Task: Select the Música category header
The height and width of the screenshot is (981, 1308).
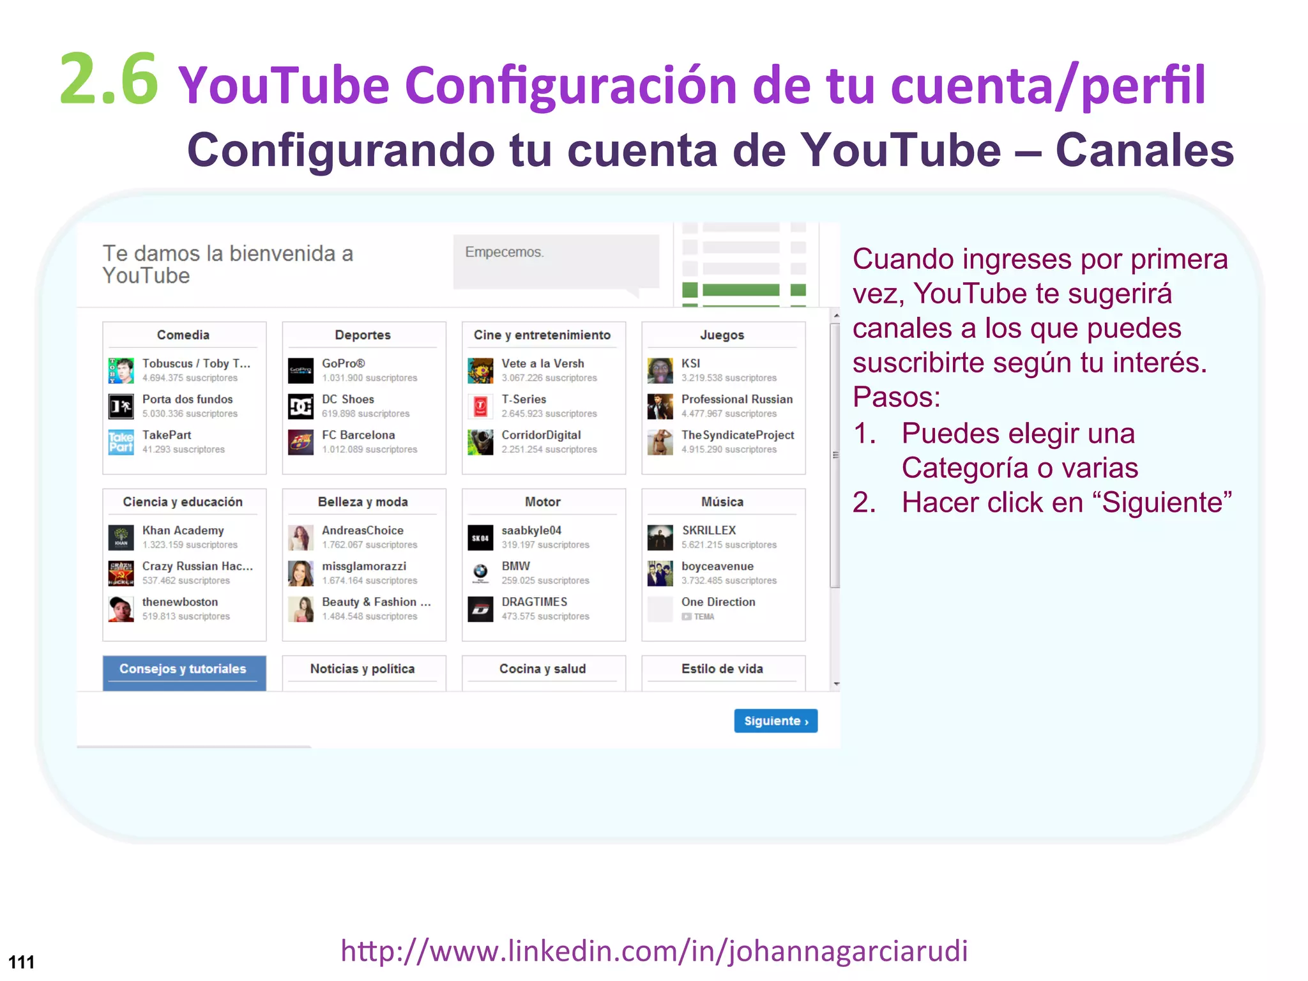Action: coord(722,502)
